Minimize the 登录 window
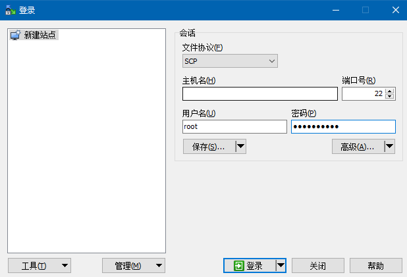 [x=336, y=10]
